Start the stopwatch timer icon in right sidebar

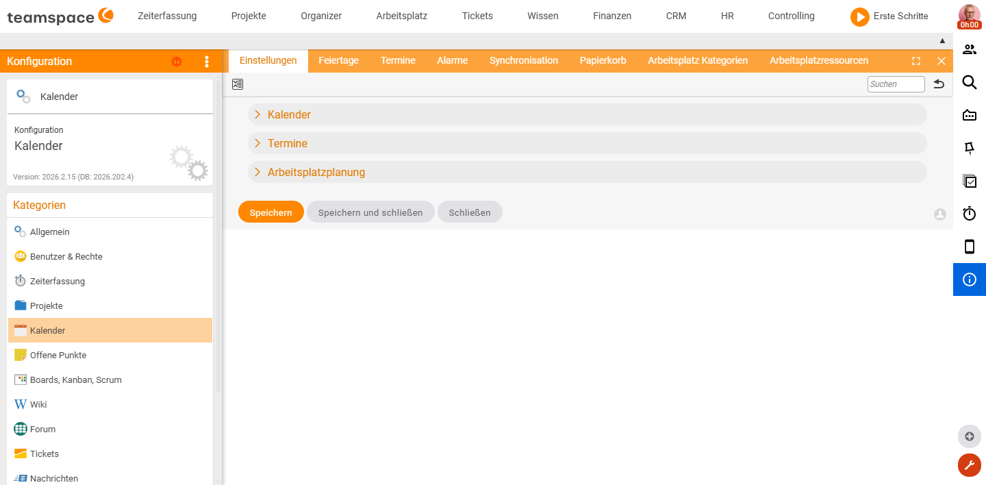pos(970,214)
